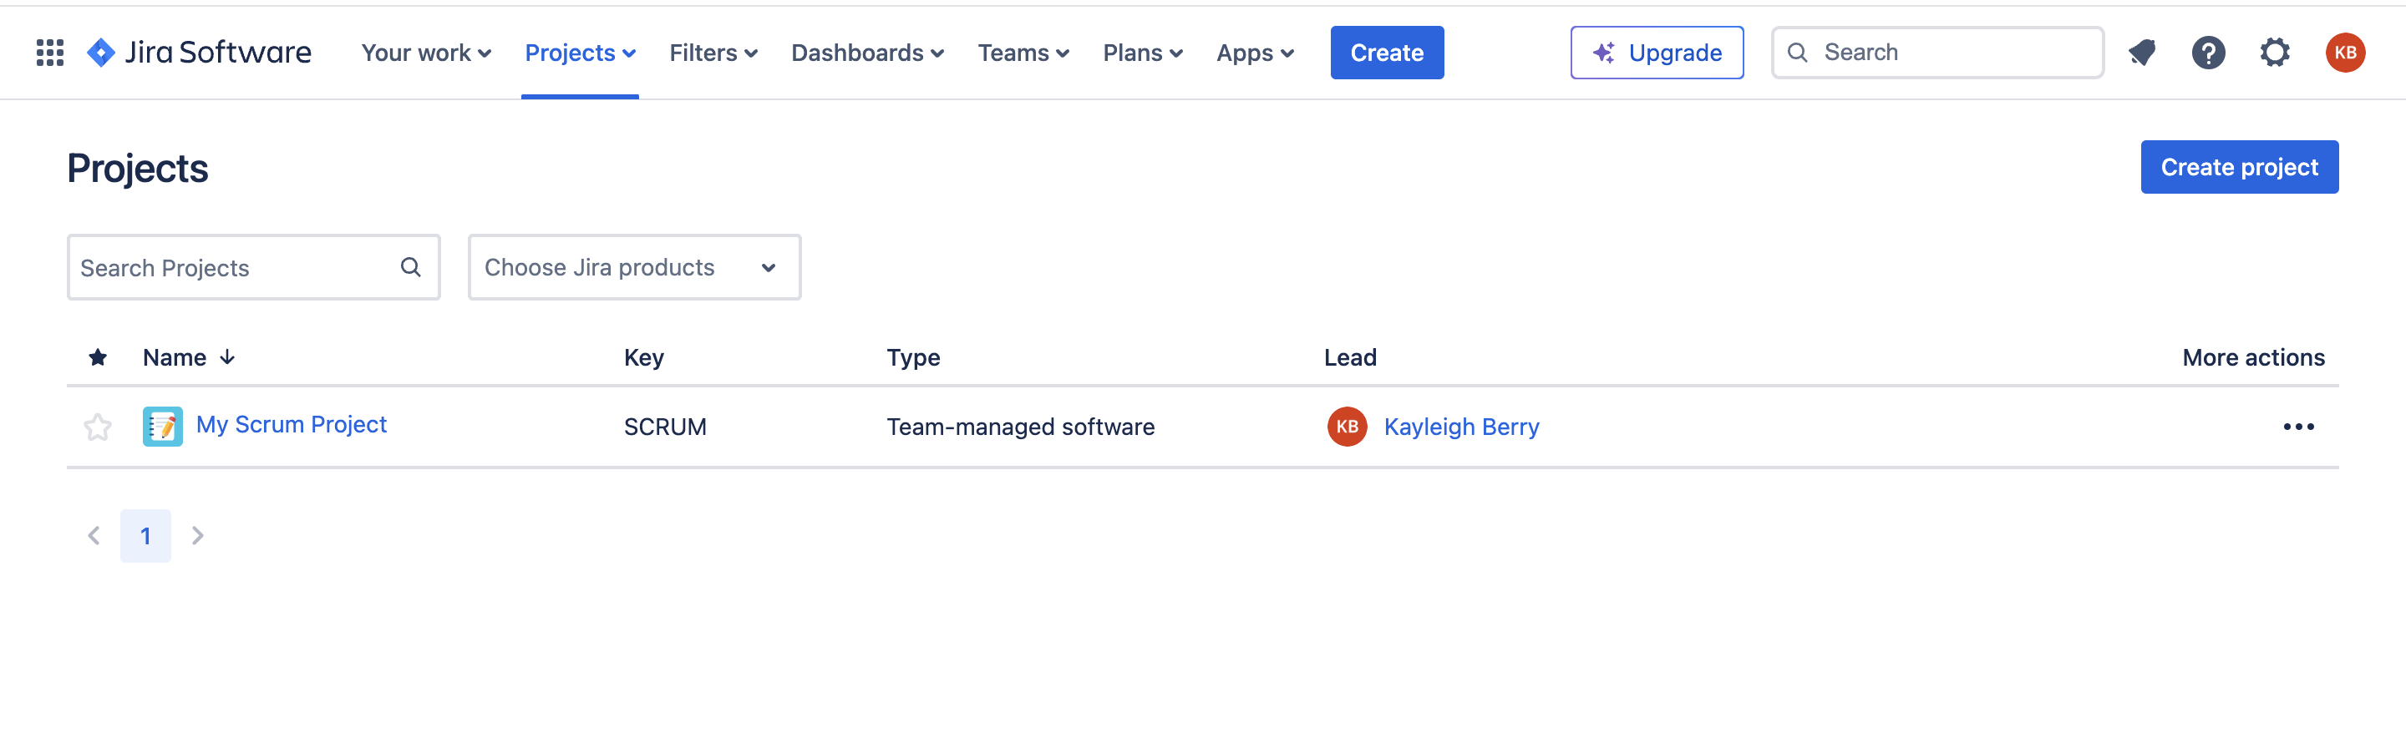Open Kayleigh Berry's profile link

tap(1462, 427)
